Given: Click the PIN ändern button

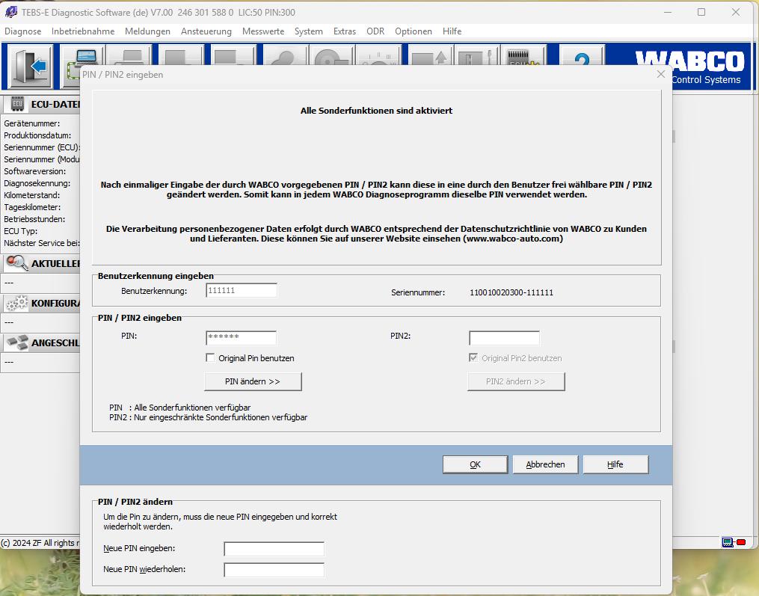Looking at the screenshot, I should 253,381.
